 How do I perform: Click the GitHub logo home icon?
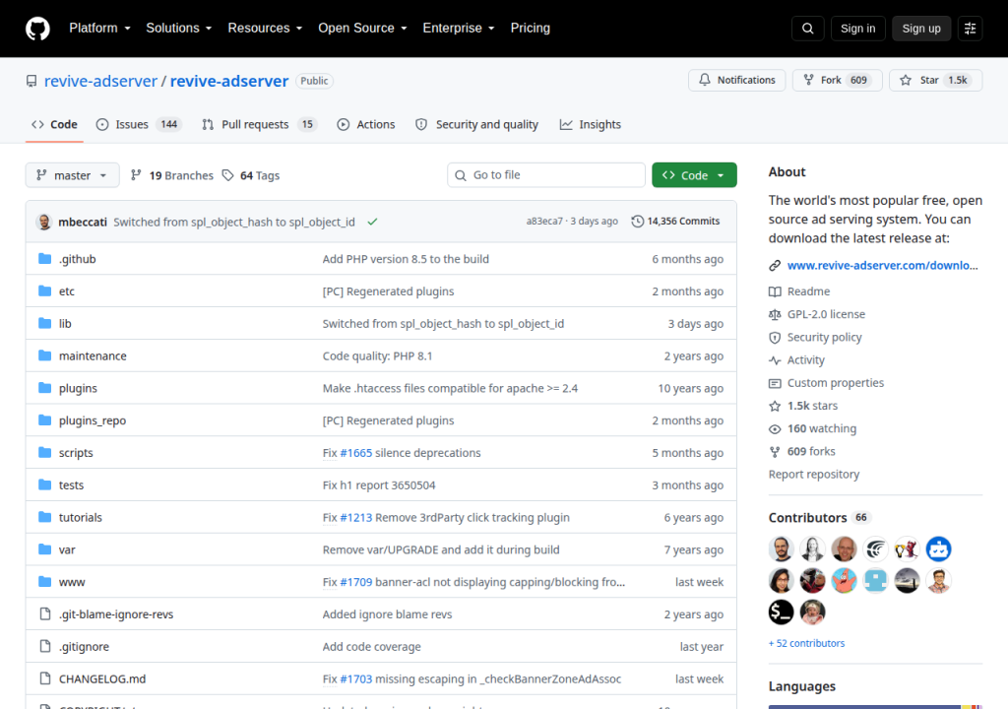tap(37, 29)
